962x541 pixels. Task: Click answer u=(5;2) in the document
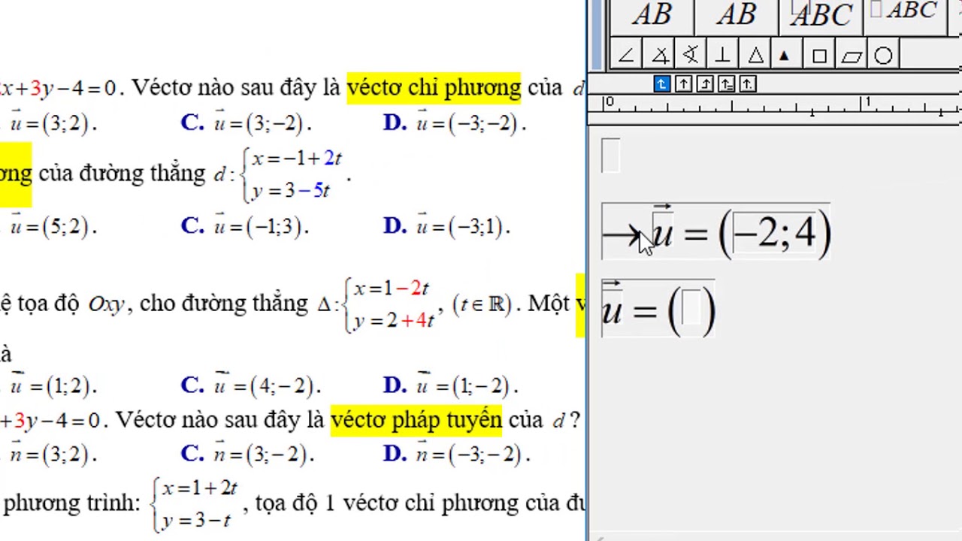click(x=53, y=226)
